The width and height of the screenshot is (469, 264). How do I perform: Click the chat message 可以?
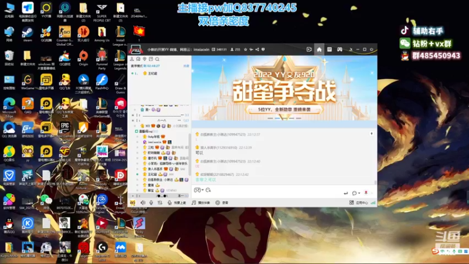tap(199, 153)
